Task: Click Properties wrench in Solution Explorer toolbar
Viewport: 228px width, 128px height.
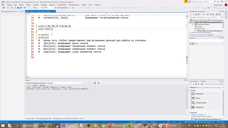Action: coord(217,14)
